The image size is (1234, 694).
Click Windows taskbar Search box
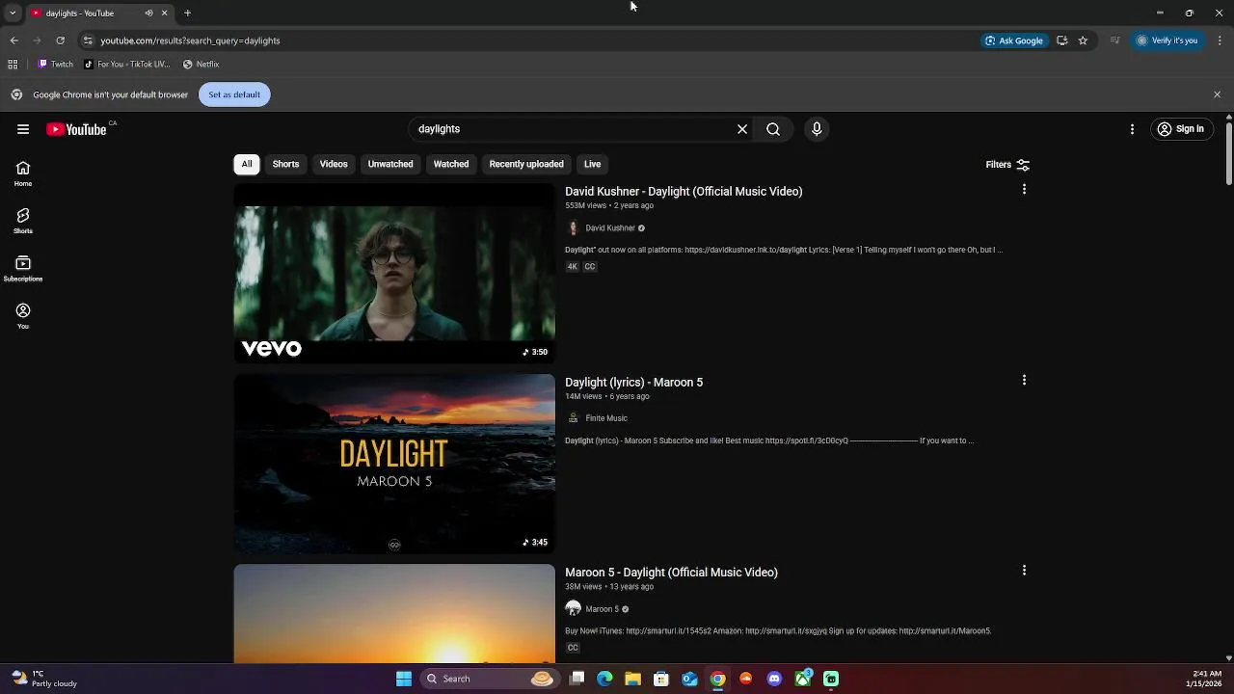coord(490,679)
